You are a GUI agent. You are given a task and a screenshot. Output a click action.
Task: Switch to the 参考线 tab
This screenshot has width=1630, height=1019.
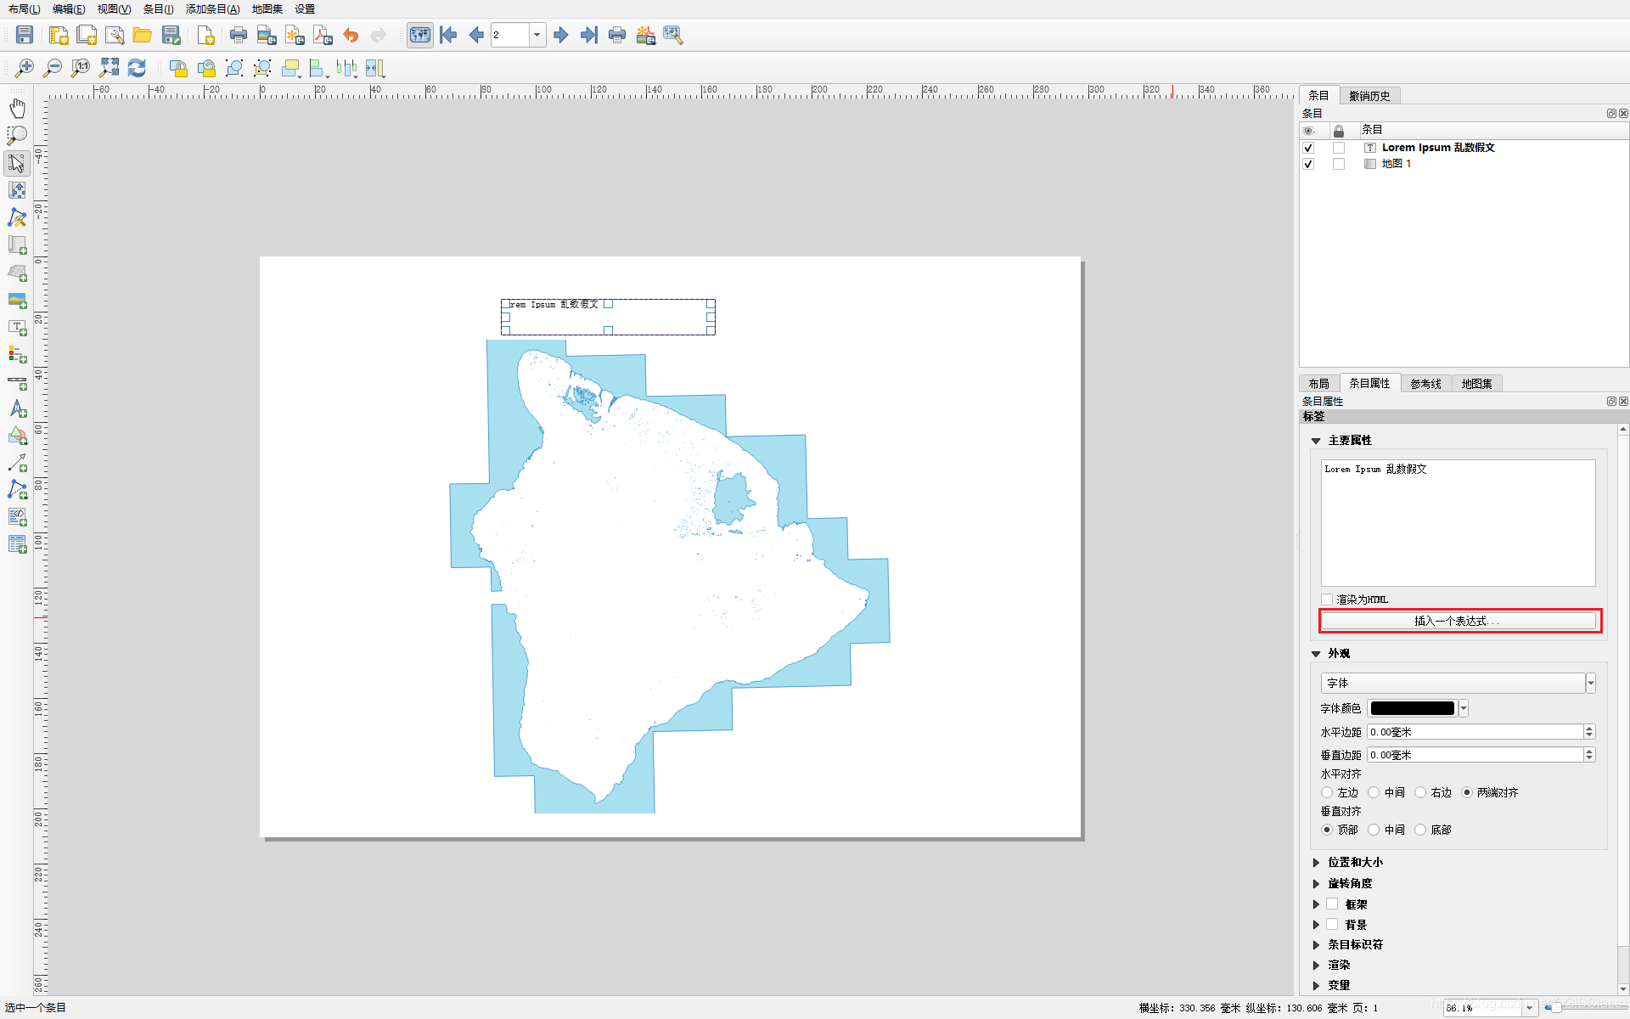[1425, 384]
